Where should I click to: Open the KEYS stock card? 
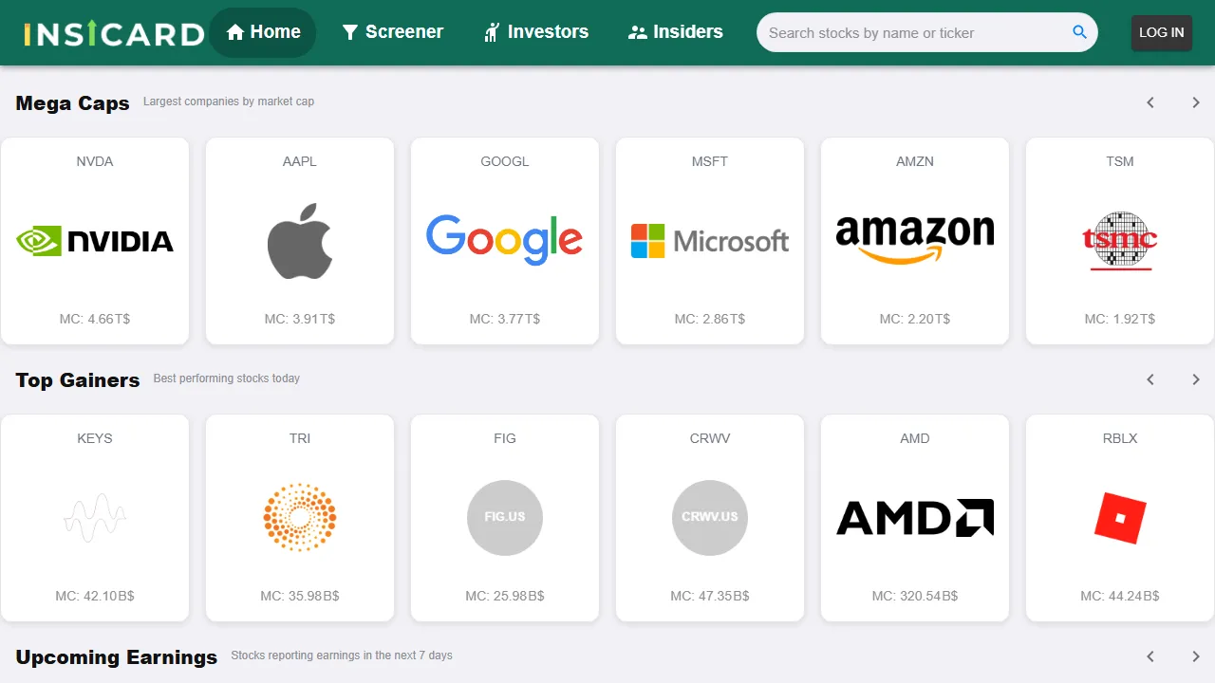click(x=95, y=518)
